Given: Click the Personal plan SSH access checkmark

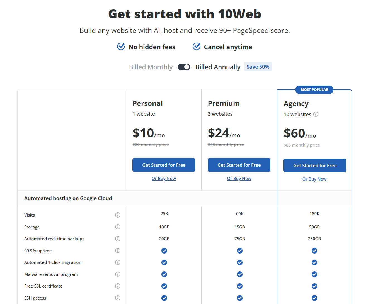Looking at the screenshot, I should pyautogui.click(x=164, y=298).
